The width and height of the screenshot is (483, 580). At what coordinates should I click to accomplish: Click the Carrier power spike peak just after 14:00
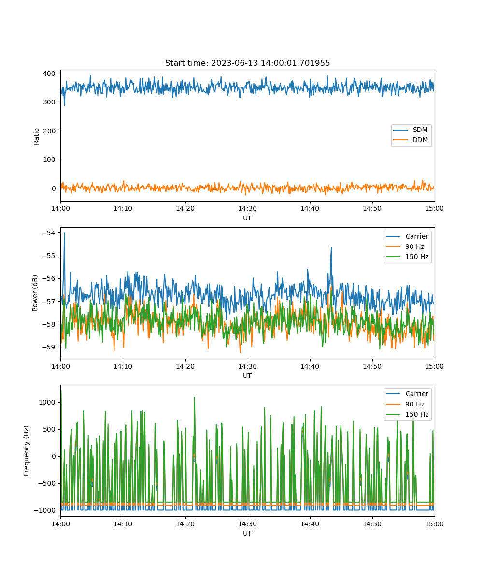coord(64,233)
